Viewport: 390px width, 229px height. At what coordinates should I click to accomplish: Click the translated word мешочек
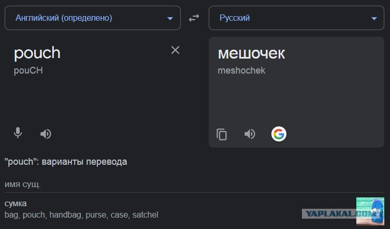pos(252,53)
